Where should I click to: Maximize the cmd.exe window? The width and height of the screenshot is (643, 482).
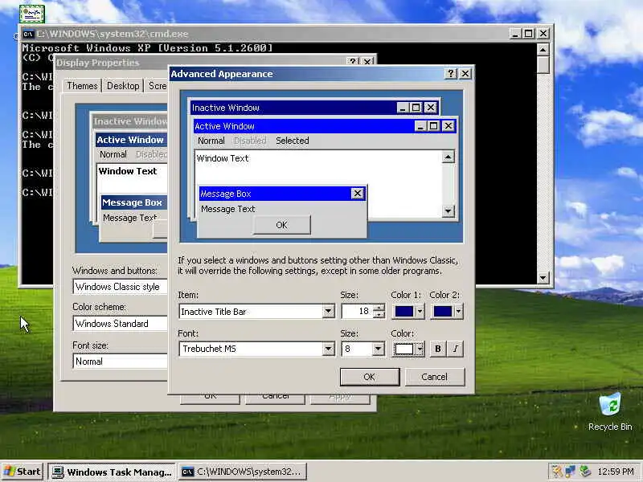[529, 33]
